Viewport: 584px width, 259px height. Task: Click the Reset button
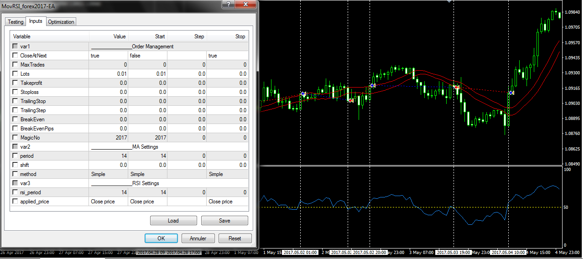click(x=235, y=238)
